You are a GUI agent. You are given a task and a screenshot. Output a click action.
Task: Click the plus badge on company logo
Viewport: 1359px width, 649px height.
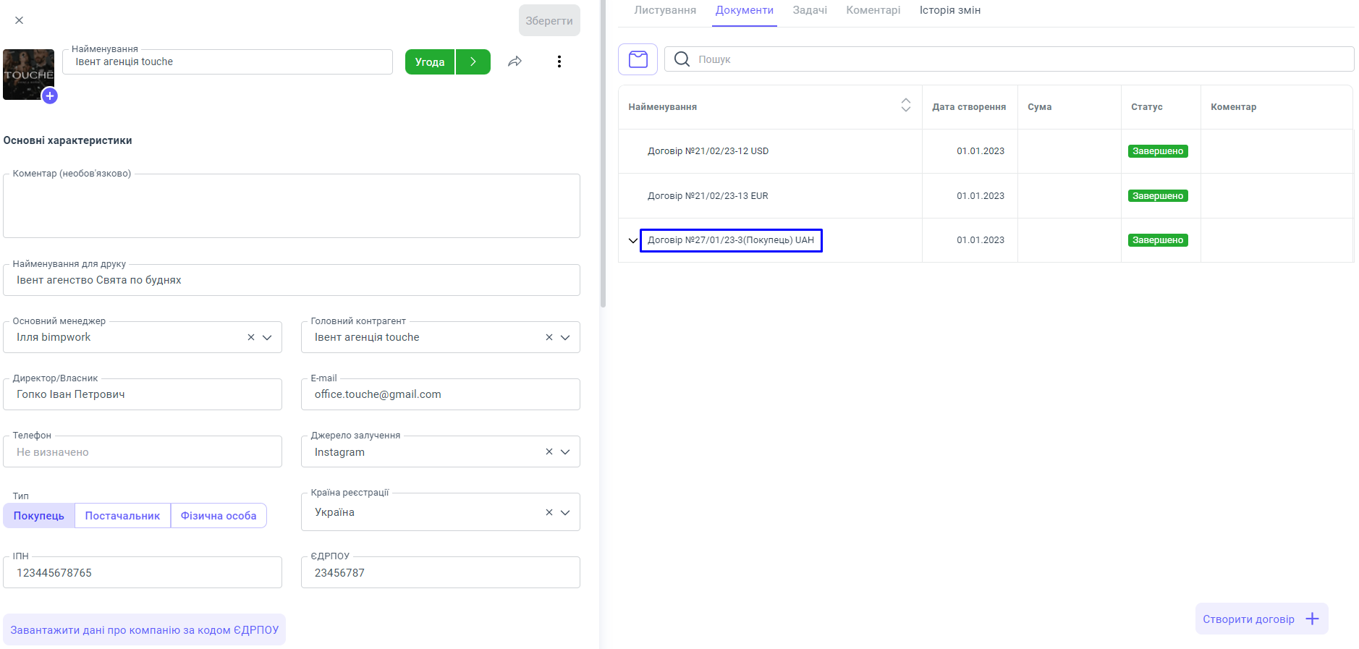pos(49,96)
